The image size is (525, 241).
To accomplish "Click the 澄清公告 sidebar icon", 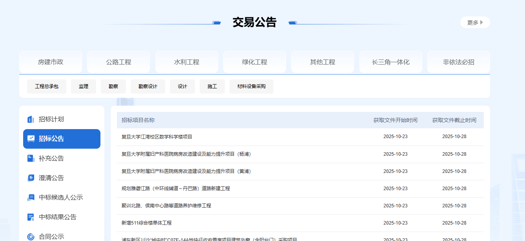I will (31, 178).
